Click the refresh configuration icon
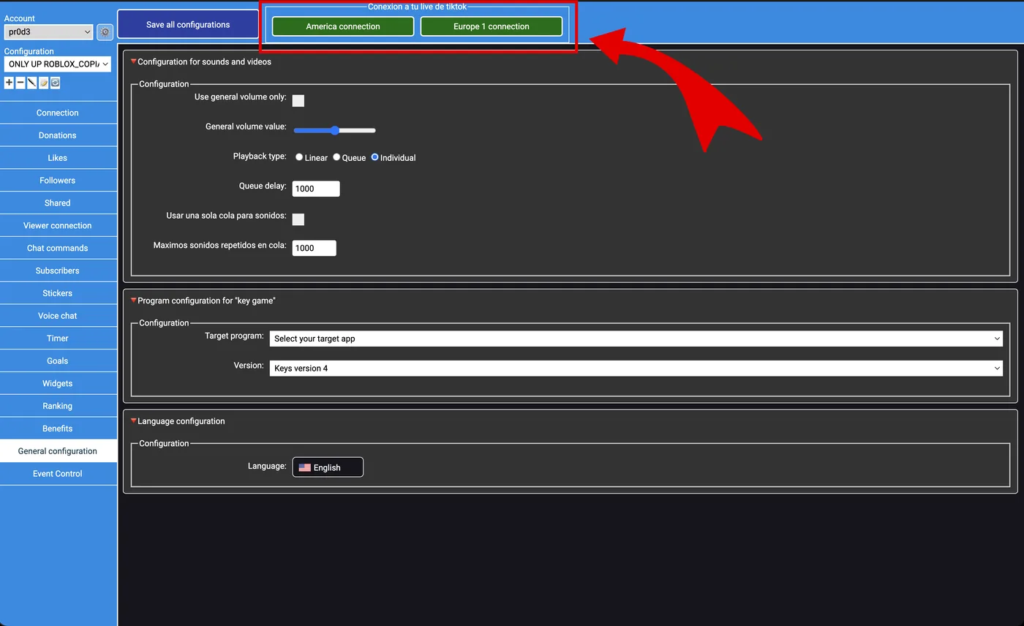Viewport: 1024px width, 626px height. coord(55,83)
